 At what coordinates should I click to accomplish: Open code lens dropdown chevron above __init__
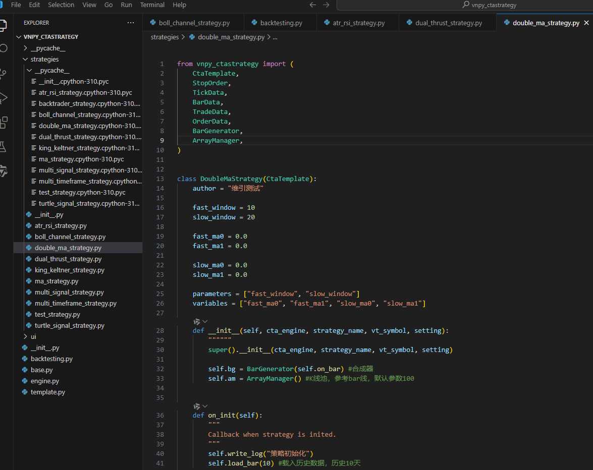tap(205, 322)
